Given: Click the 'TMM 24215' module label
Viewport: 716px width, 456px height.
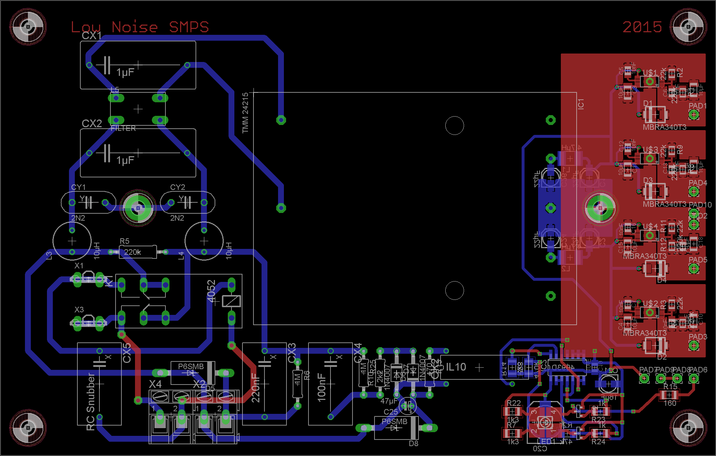Looking at the screenshot, I should point(245,113).
